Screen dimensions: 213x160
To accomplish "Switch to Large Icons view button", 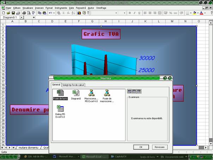I will pyautogui.click(x=129, y=91).
